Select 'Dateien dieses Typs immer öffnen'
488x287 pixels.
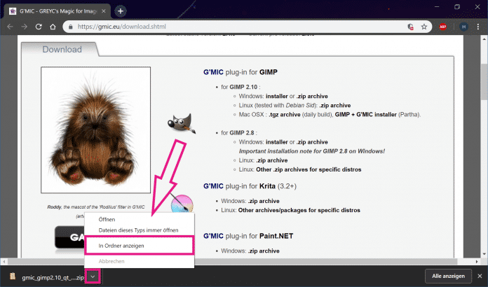click(x=138, y=230)
